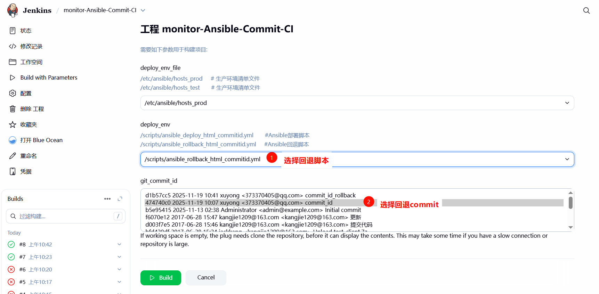Open the search magnifier icon at top right

point(586,10)
